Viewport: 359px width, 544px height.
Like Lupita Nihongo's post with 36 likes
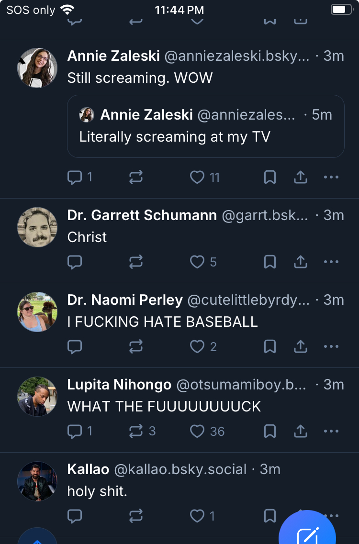tap(197, 431)
